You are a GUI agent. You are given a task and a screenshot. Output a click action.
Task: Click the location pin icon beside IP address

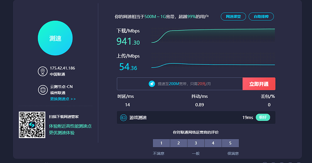click(43, 71)
